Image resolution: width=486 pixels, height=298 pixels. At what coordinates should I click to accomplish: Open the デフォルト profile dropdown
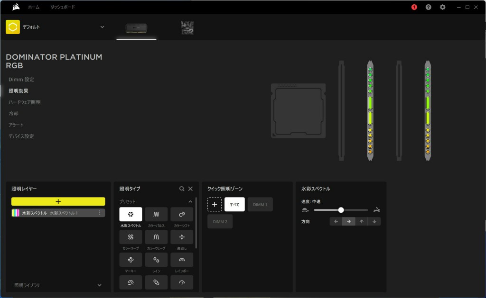pyautogui.click(x=103, y=27)
